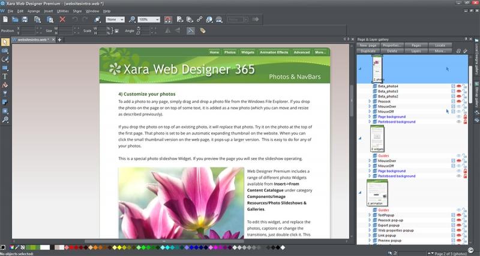Click the Undo arrow
The width and height of the screenshot is (480, 256).
pos(74,20)
